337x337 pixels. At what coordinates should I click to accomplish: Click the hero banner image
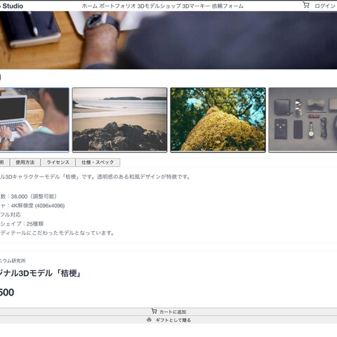[x=168, y=40]
